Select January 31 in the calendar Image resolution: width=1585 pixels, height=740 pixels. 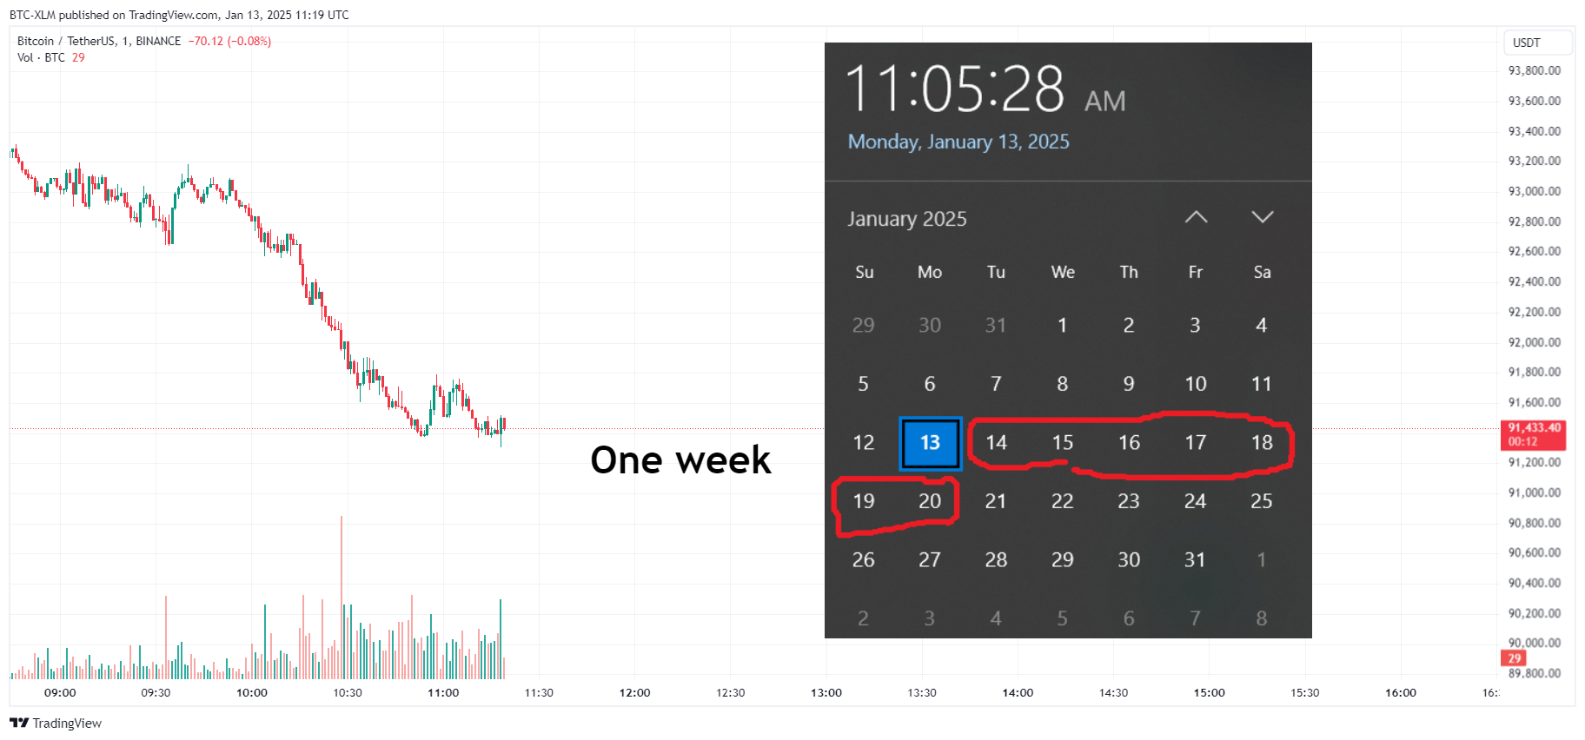point(1195,560)
